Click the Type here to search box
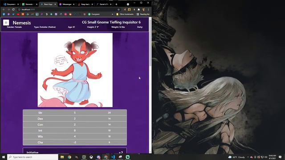Screen dimensions: 285x160 tap(33, 157)
